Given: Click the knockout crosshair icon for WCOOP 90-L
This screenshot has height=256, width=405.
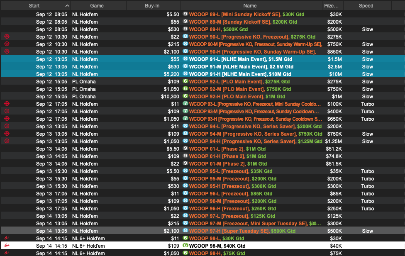Looking at the screenshot, I should (7, 37).
